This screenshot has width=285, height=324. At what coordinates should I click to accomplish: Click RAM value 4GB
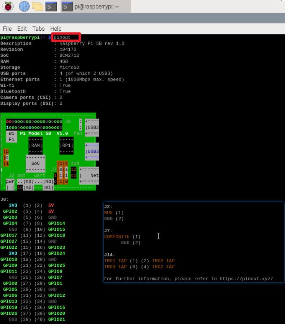[x=64, y=61]
